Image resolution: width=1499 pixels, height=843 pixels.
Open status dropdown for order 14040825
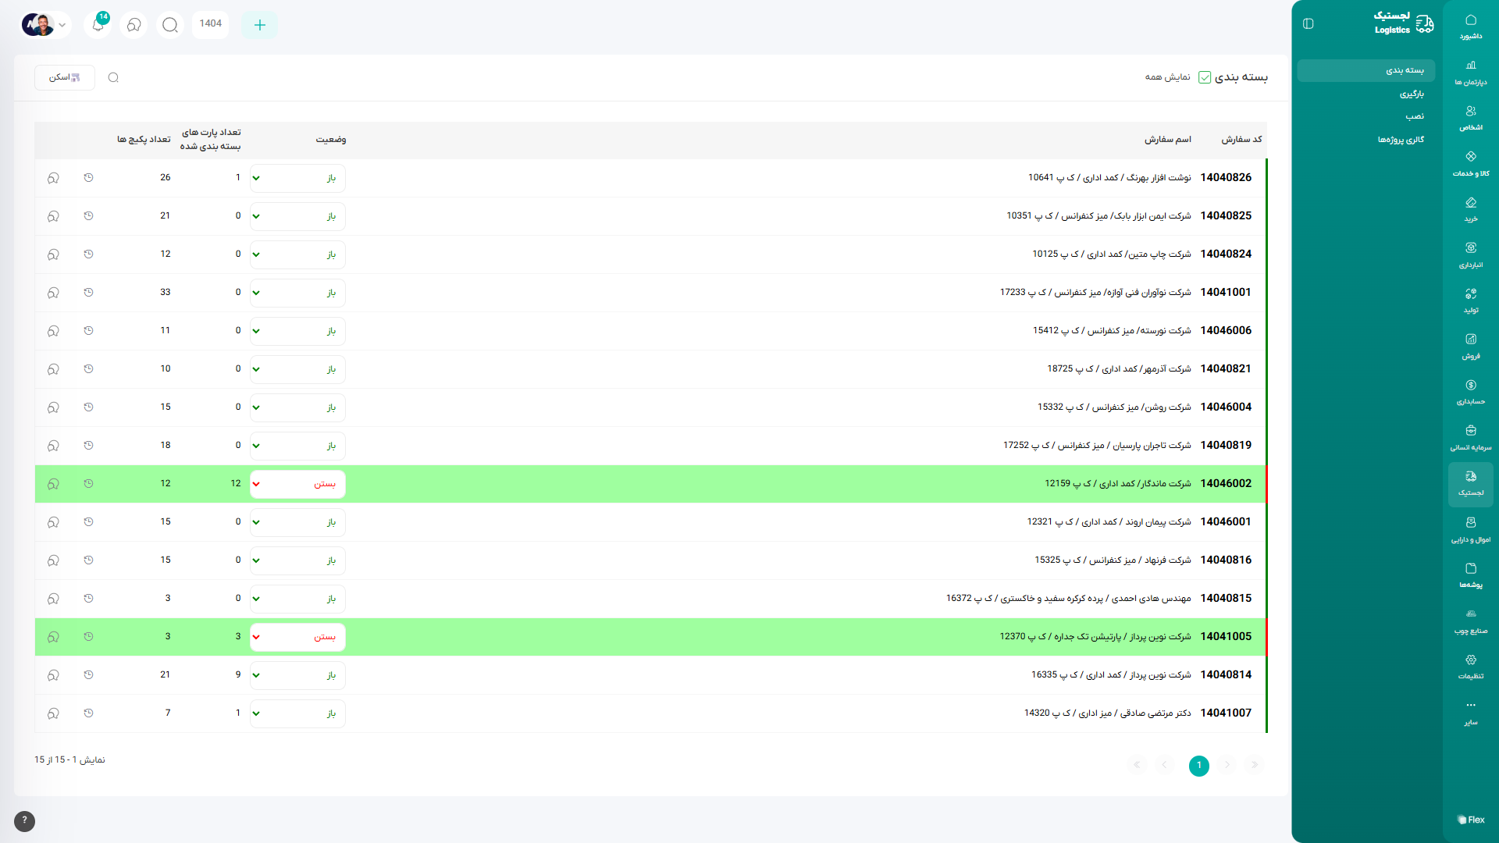(x=297, y=216)
